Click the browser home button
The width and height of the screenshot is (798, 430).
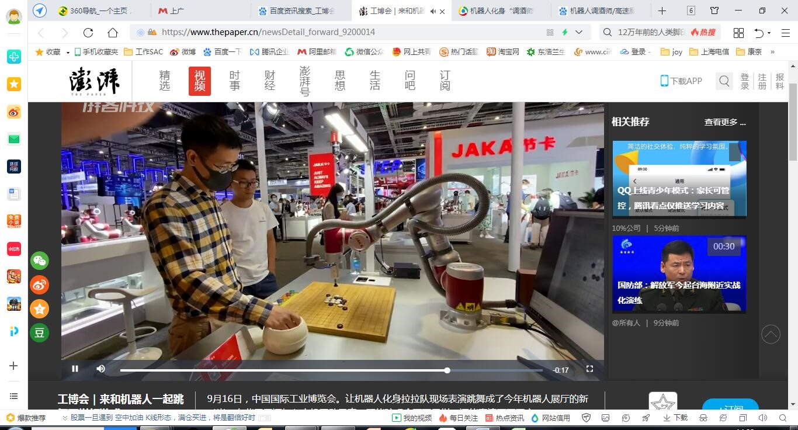point(113,33)
